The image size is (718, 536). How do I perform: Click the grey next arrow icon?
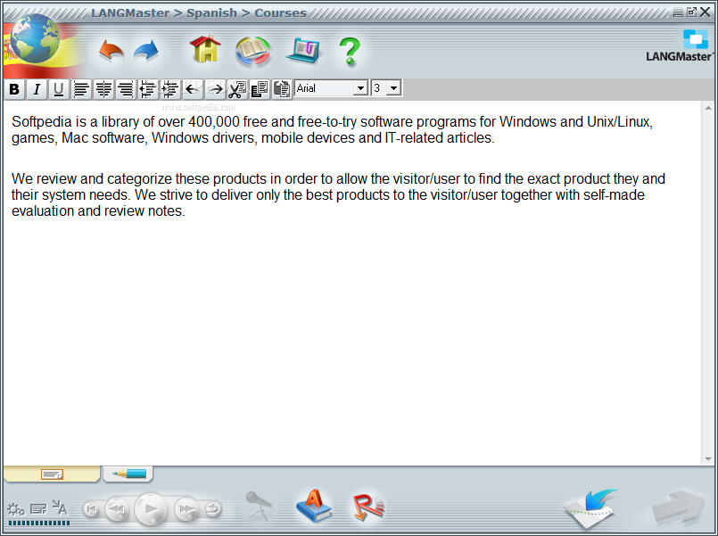pos(678,507)
